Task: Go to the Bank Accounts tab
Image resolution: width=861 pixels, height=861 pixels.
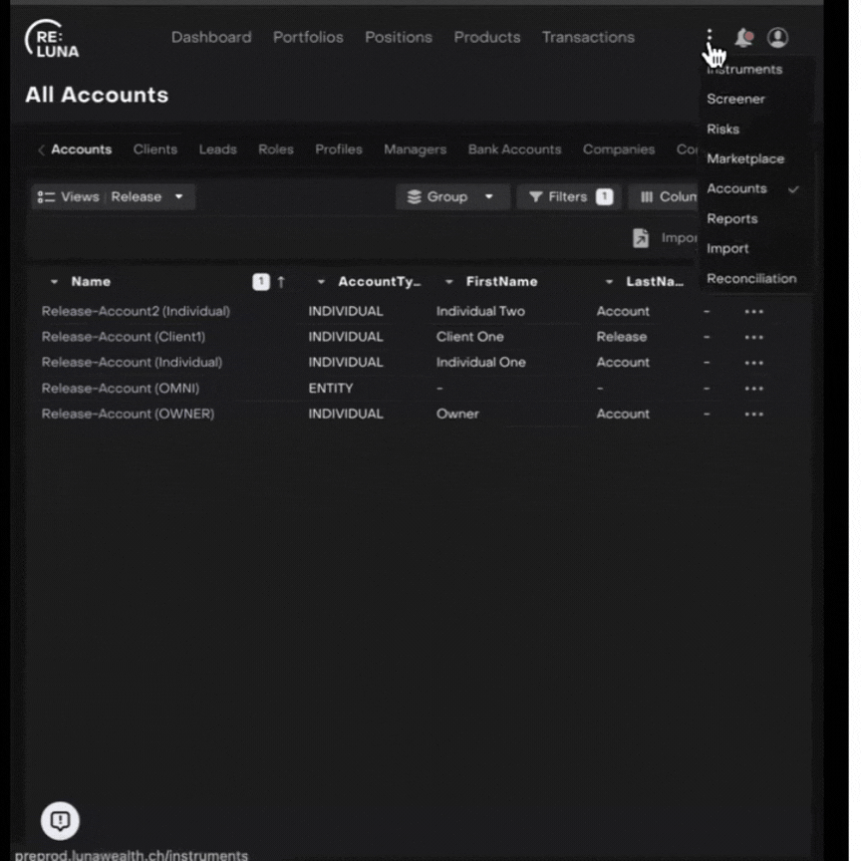Action: pos(514,149)
